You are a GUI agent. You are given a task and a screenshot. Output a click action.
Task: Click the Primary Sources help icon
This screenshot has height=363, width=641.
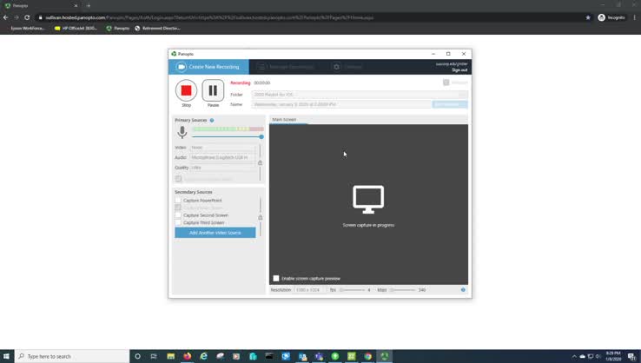point(212,121)
